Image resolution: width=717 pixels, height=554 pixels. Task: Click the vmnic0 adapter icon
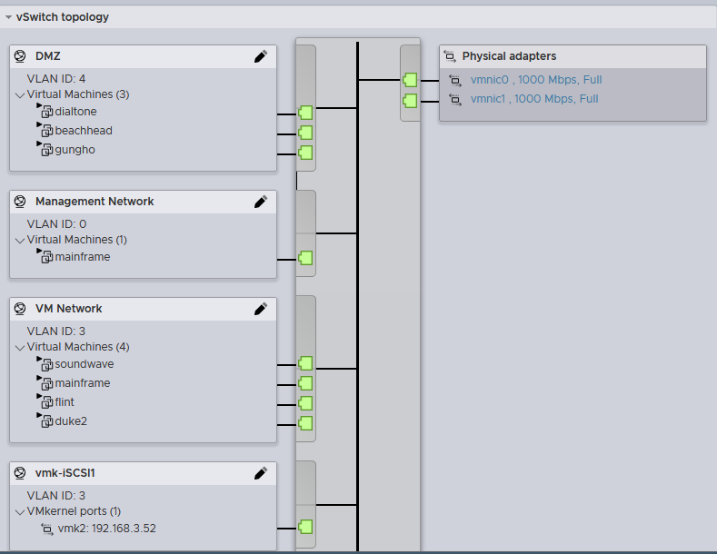pos(455,81)
